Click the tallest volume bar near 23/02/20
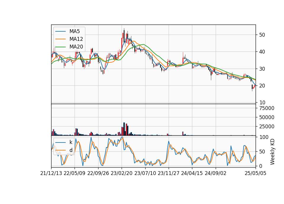The width and height of the screenshot is (284, 204). (x=124, y=129)
